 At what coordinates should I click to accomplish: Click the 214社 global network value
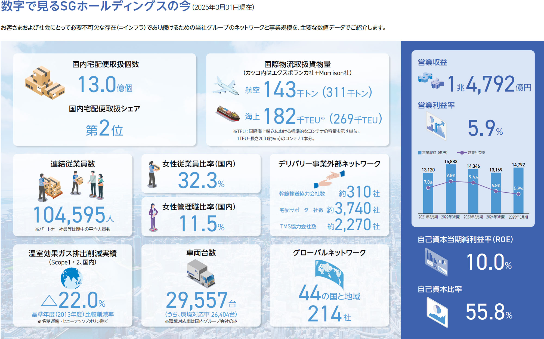[329, 314]
